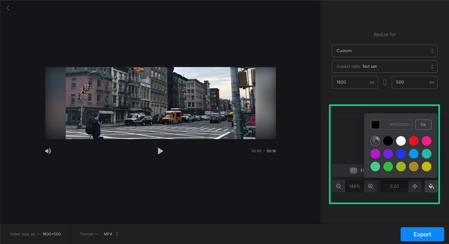Toggle the paint bucket fill icon

[x=431, y=186]
